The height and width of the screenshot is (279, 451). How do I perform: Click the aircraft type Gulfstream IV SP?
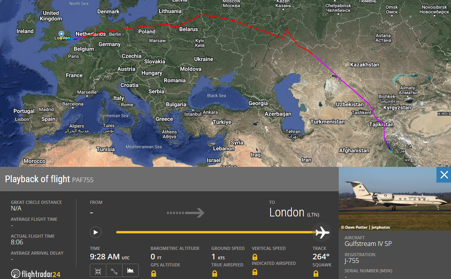tap(368, 244)
